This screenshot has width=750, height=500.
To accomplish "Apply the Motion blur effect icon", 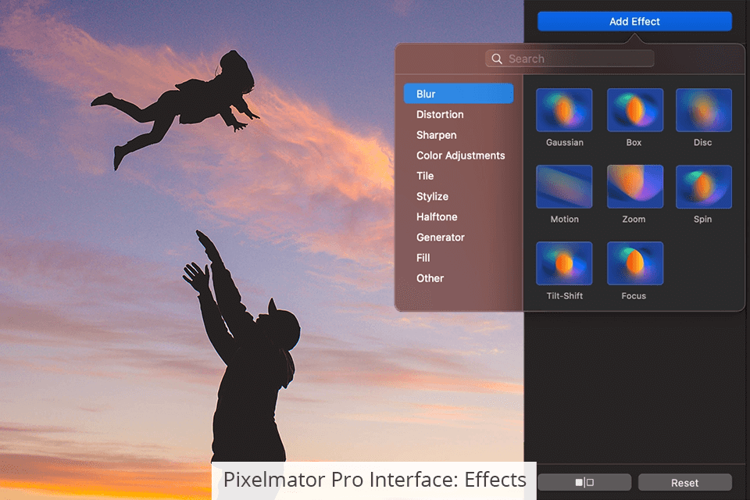I will pos(564,187).
